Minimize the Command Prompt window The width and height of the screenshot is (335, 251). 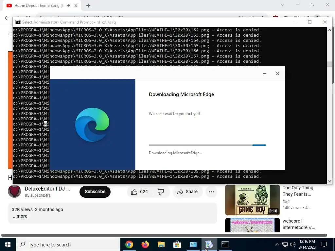[295, 22]
